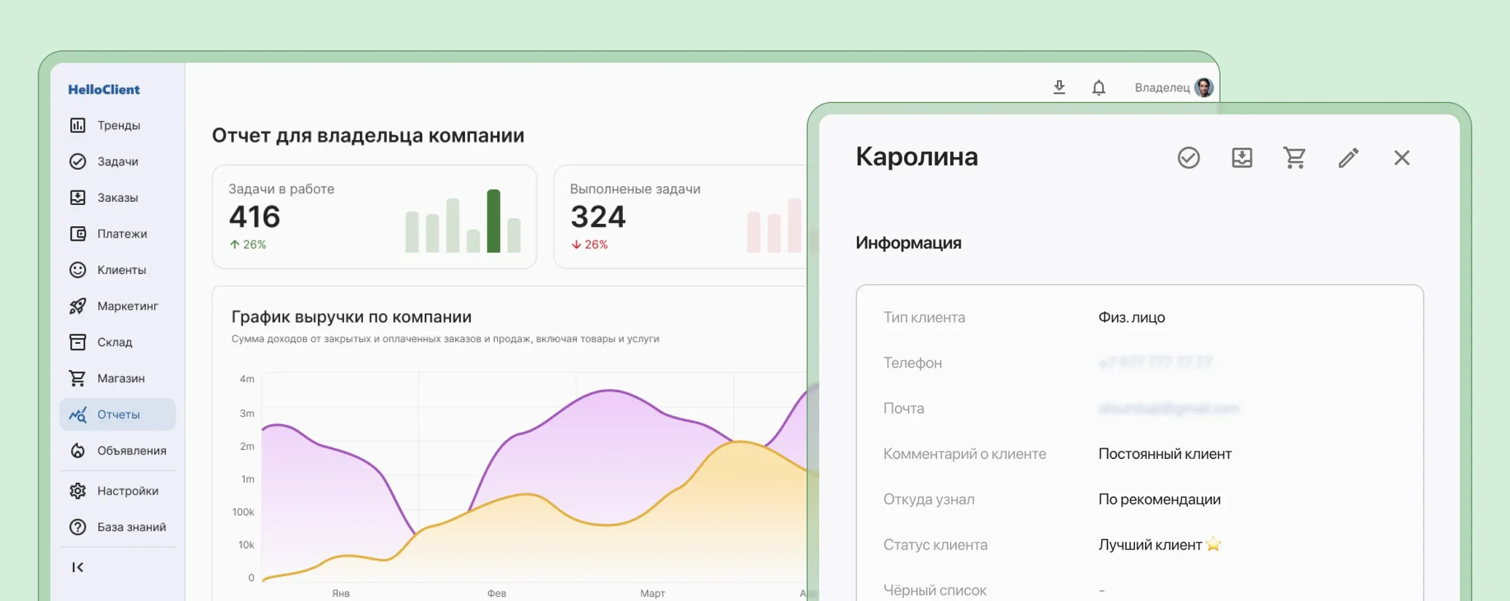Select the Склад icon in the sidebar
Image resolution: width=1510 pixels, height=601 pixels.
coord(78,342)
